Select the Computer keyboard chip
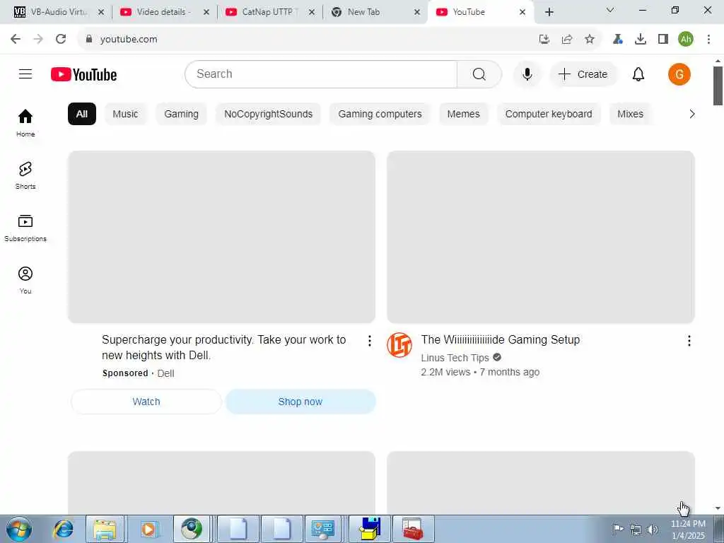The width and height of the screenshot is (724, 543). (548, 114)
